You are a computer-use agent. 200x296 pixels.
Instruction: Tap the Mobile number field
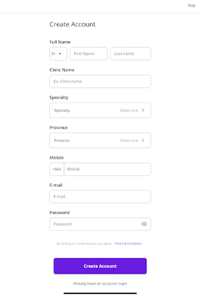[107, 169]
